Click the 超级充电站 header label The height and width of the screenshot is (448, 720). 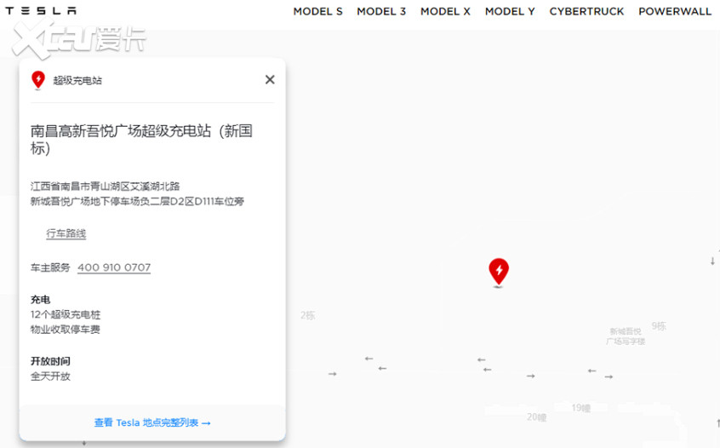pyautogui.click(x=77, y=80)
